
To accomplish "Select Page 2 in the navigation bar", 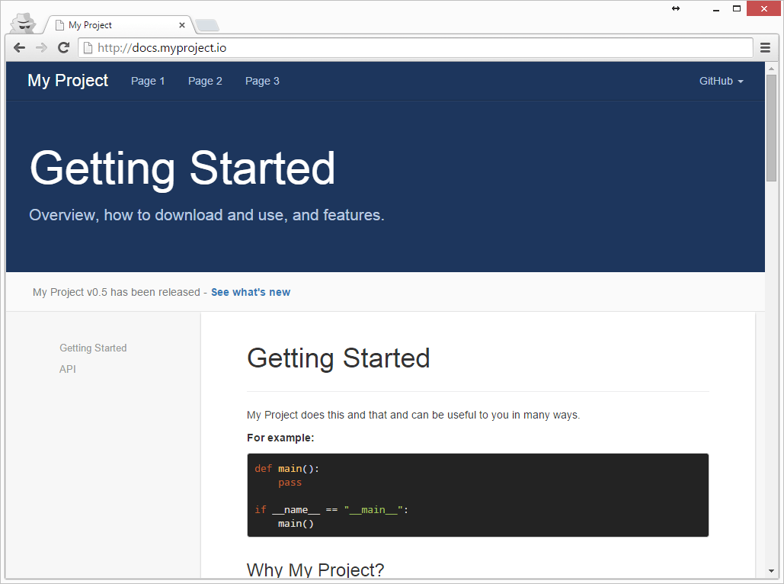I will pos(205,81).
